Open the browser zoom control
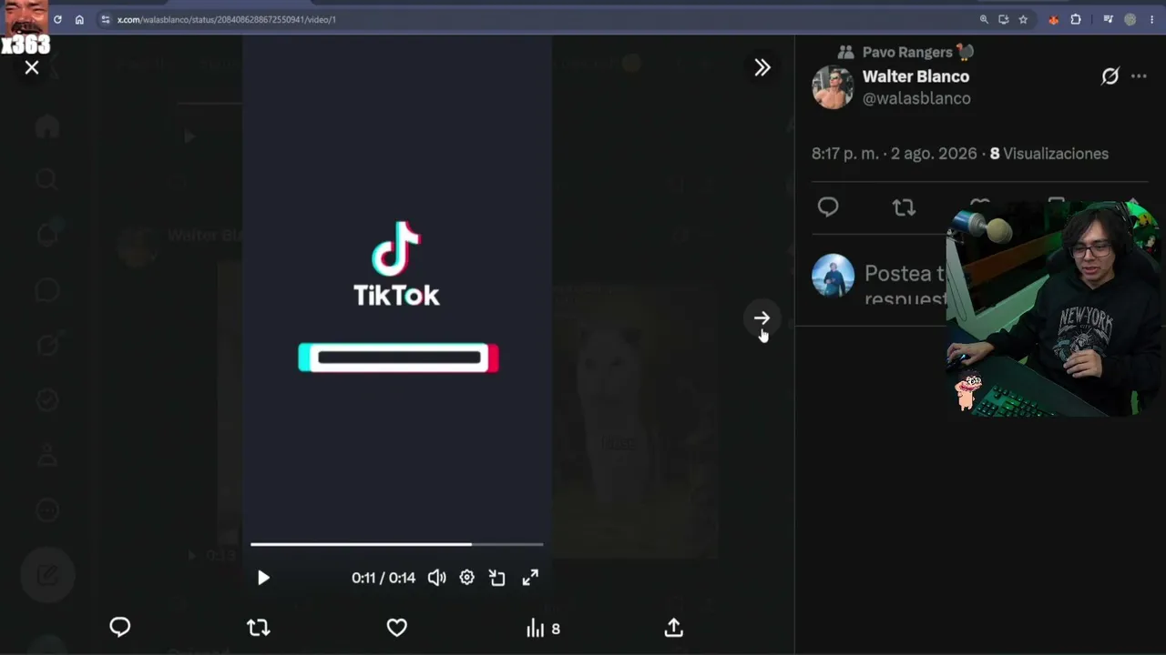 coord(984,19)
